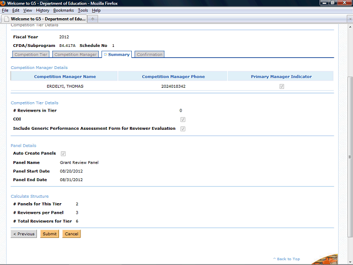353x265 pixels.
Task: Click the Calculate Structure heading
Action: tap(30, 197)
